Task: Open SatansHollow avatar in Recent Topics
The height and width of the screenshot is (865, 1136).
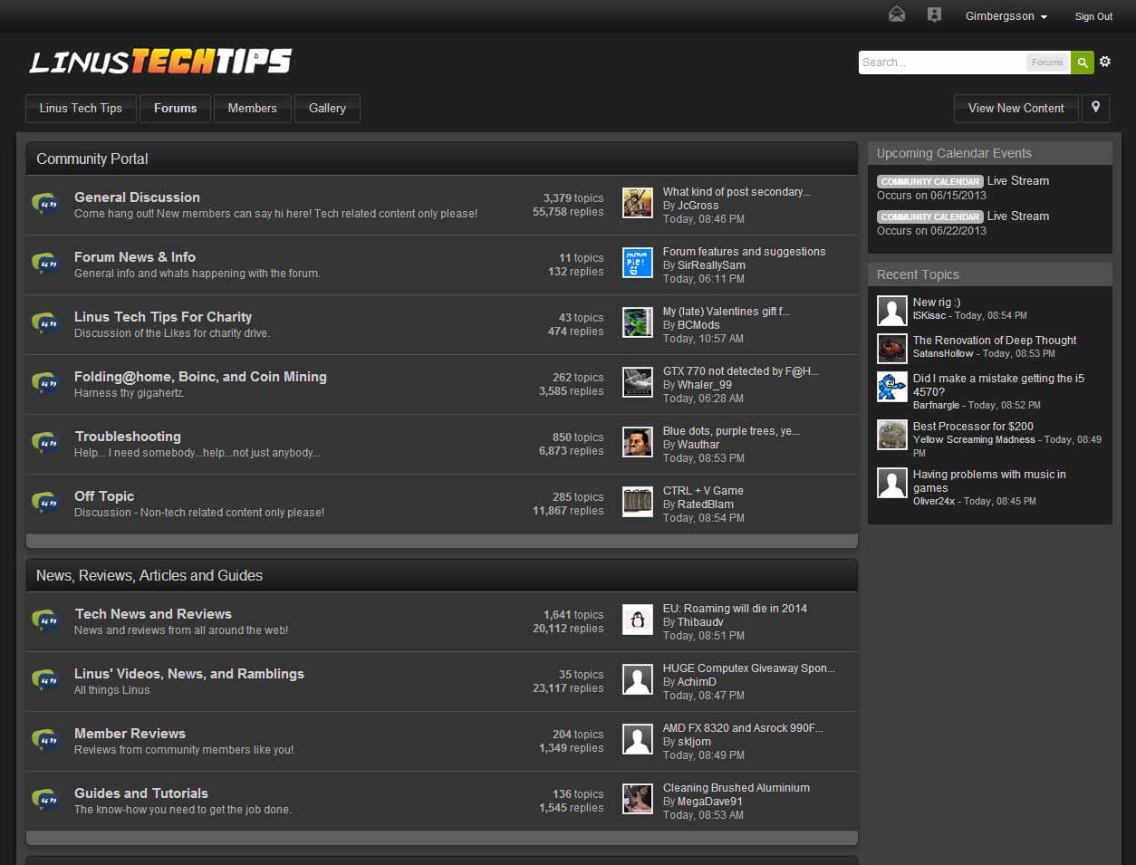Action: [x=892, y=349]
